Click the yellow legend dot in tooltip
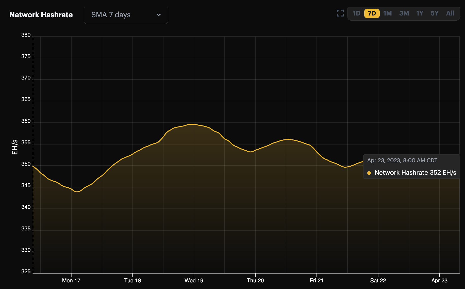 click(x=369, y=173)
